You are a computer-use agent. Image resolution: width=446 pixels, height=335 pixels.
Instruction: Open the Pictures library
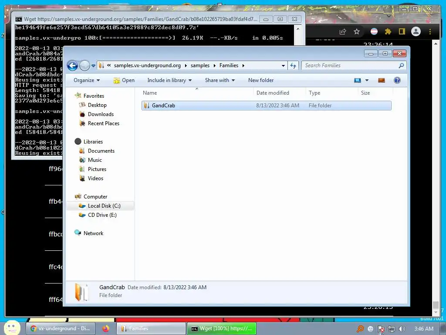click(97, 169)
